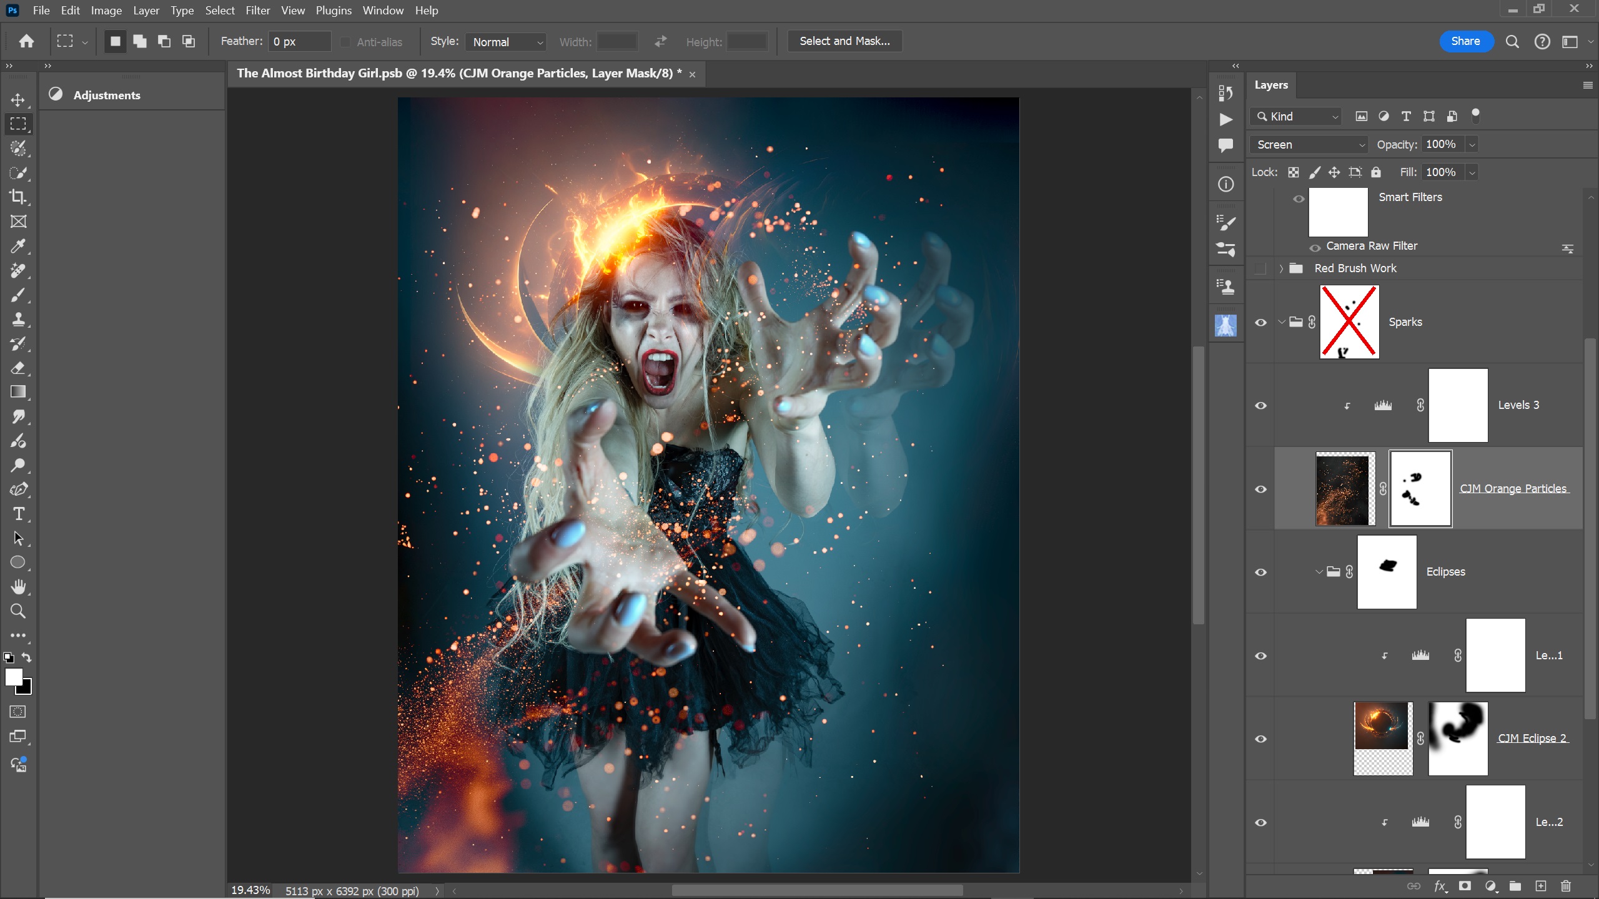Switch to the Layers panel tab

click(x=1271, y=85)
